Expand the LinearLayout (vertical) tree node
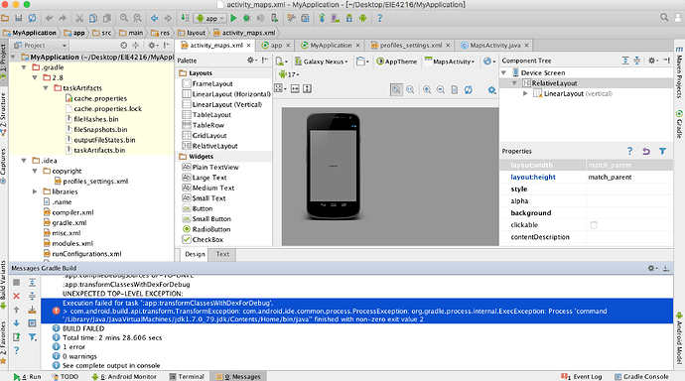 525,93
